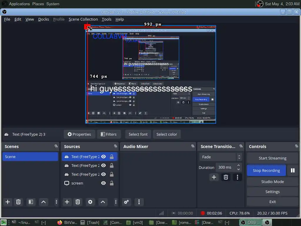Toggle eye of the second Text source
301x226 pixels.
[103, 165]
